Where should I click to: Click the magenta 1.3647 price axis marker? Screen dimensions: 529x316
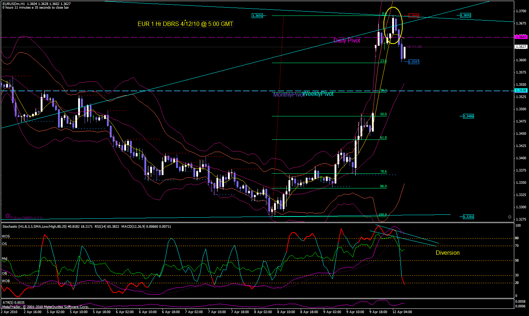pos(521,37)
